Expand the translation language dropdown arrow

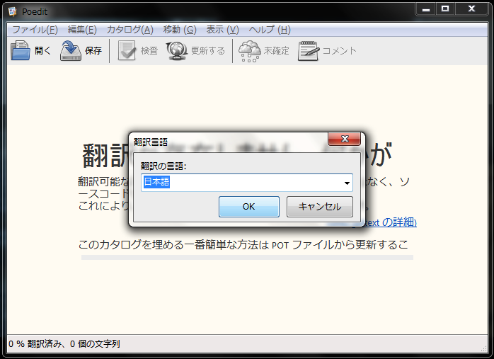coord(347,183)
